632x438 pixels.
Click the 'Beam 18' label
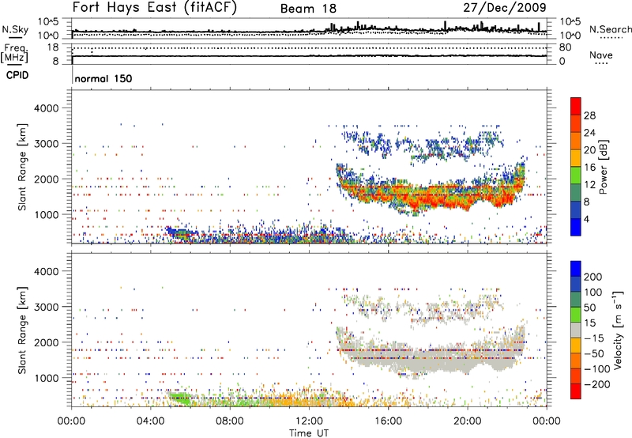pyautogui.click(x=308, y=9)
